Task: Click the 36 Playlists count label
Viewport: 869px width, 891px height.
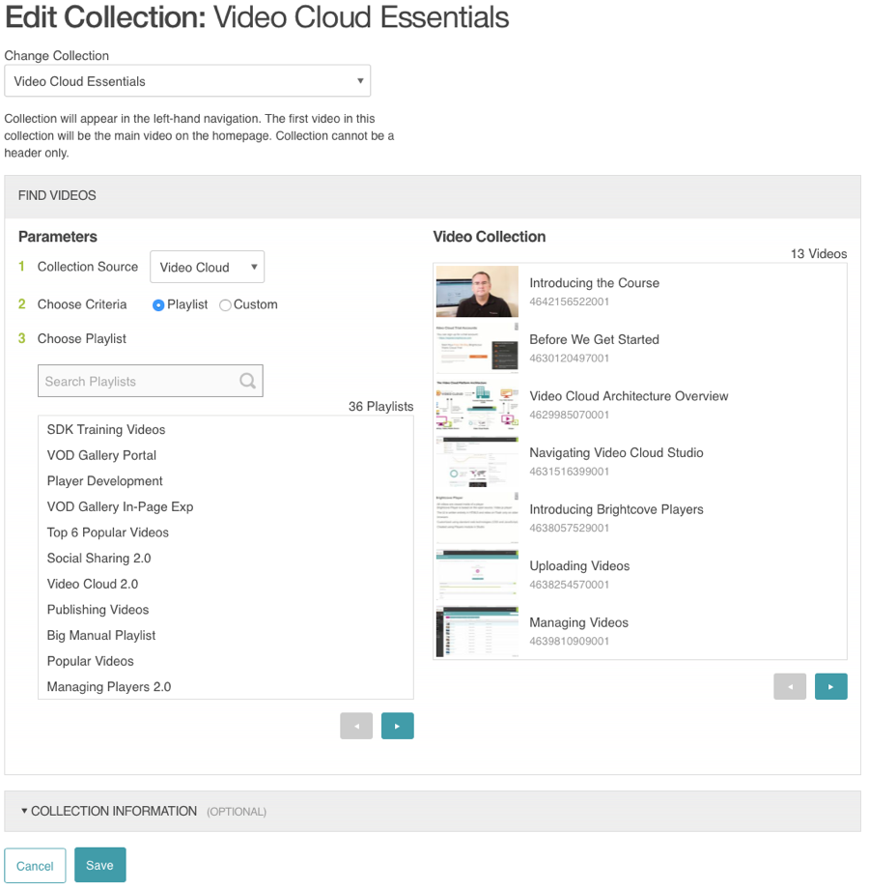Action: click(380, 406)
